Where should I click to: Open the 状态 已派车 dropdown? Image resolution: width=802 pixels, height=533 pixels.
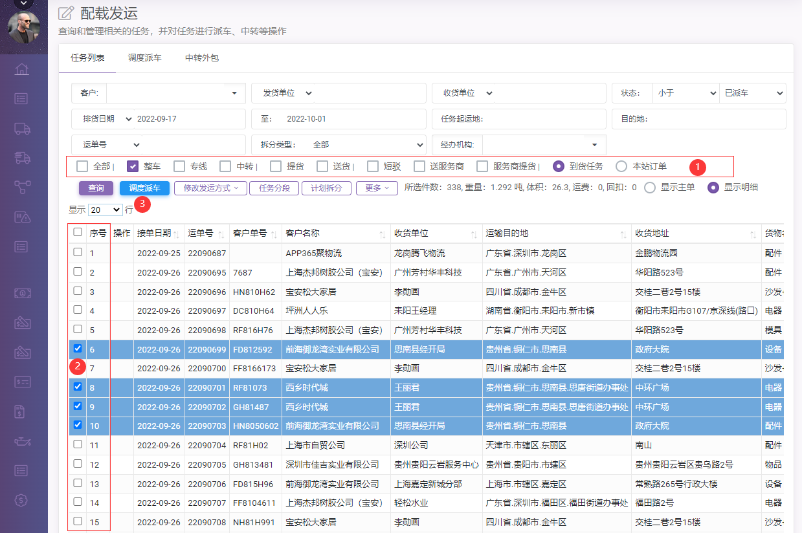tap(752, 93)
